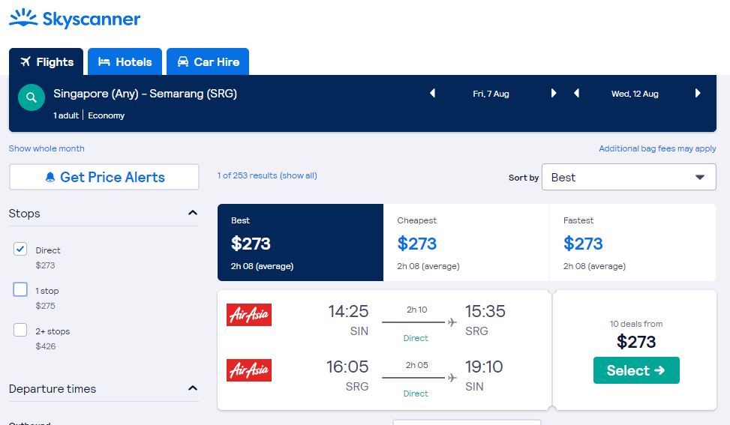Go to day before Wed, 12 Aug
730x425 pixels.
[576, 94]
